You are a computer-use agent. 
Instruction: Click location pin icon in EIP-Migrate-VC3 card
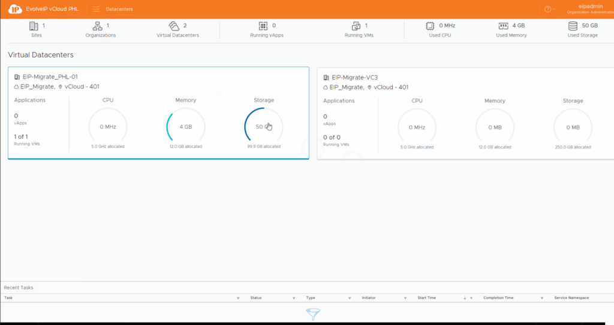[x=369, y=87]
